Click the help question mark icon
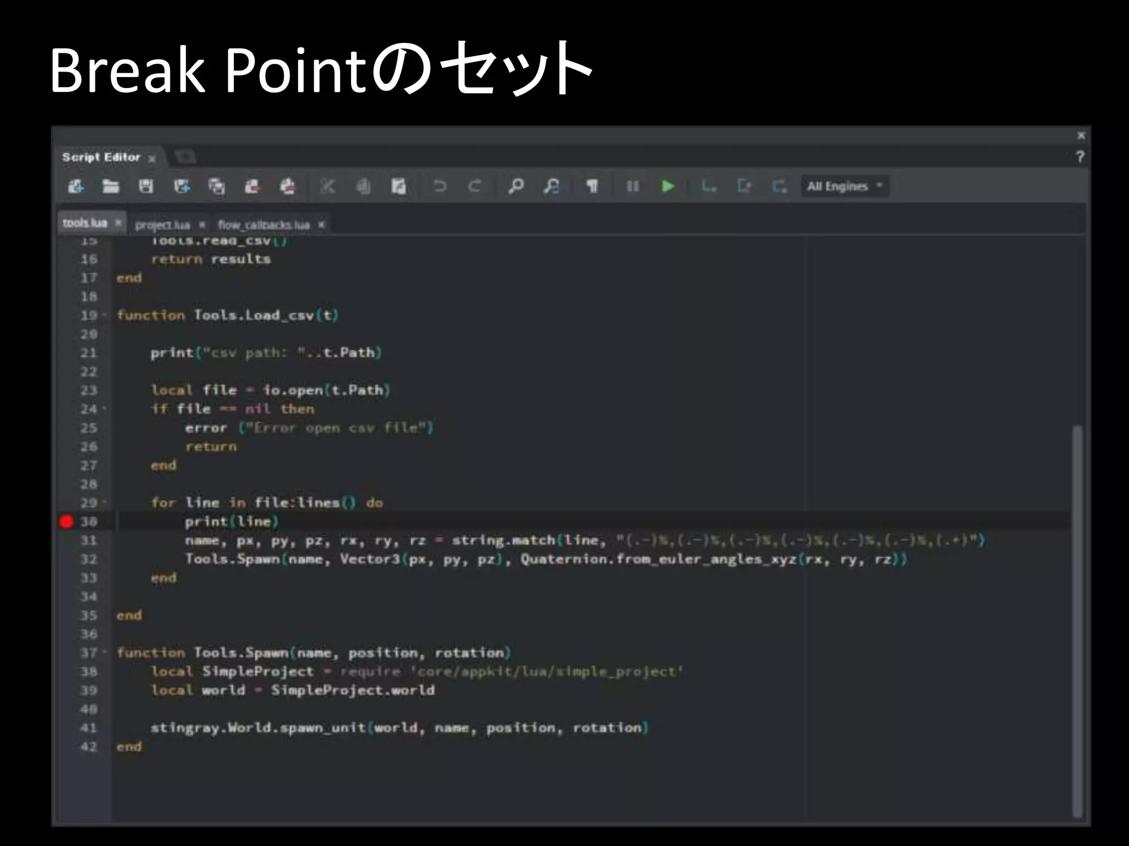The image size is (1129, 846). tap(1080, 157)
